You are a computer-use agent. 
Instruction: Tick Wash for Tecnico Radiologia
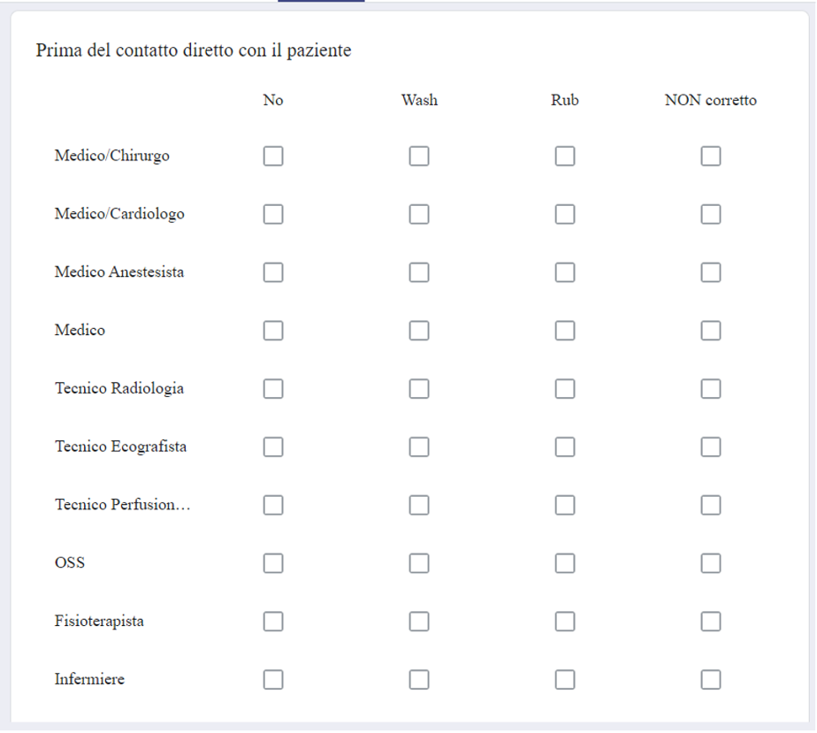(x=419, y=389)
